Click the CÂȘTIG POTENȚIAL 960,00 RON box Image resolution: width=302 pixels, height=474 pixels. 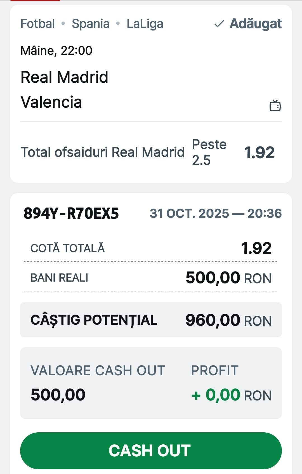(151, 320)
